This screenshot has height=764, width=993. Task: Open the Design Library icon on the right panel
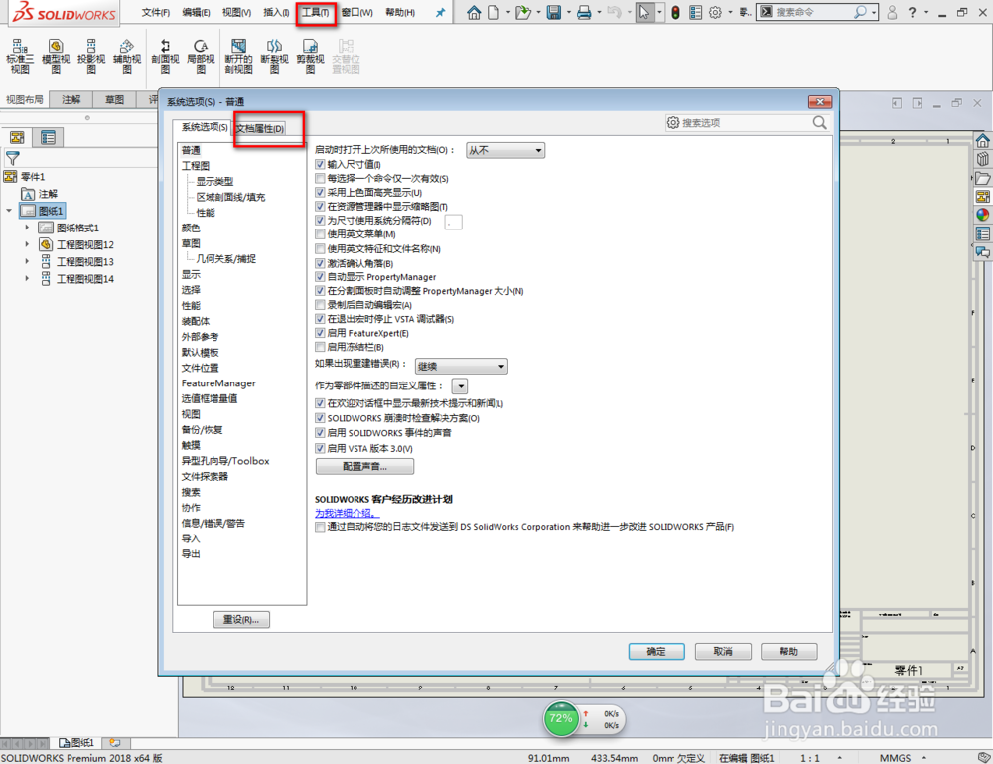982,159
